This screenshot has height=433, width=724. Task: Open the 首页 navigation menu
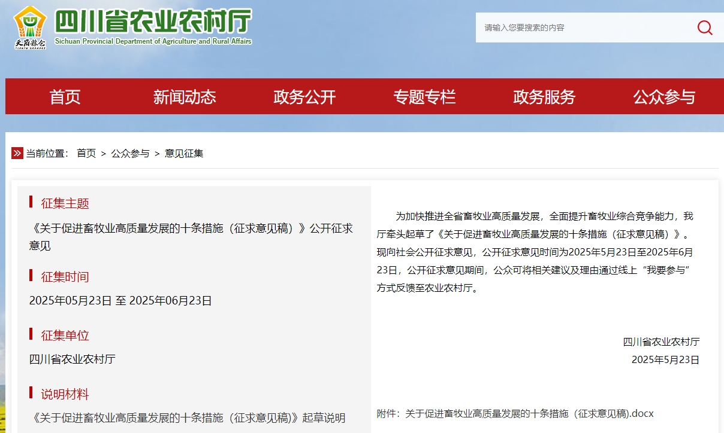(x=65, y=96)
